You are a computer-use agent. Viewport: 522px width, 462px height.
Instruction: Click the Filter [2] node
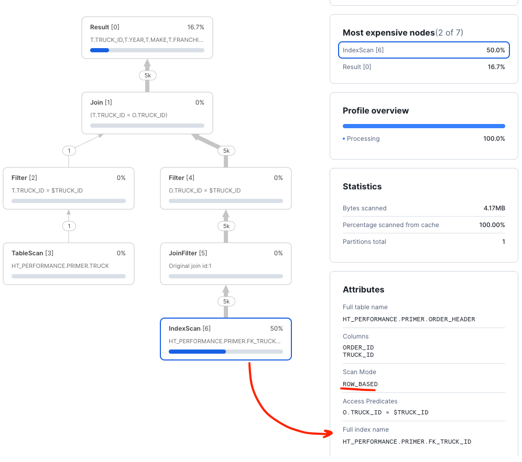(x=68, y=188)
